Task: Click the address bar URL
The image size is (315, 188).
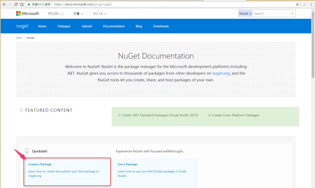Action: point(83,4)
